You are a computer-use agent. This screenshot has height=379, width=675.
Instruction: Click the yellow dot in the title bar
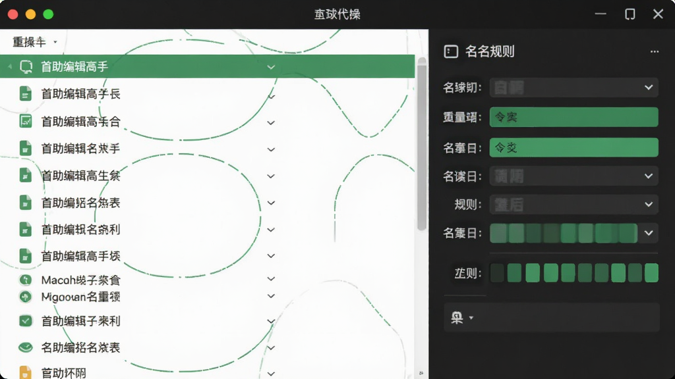click(x=30, y=14)
